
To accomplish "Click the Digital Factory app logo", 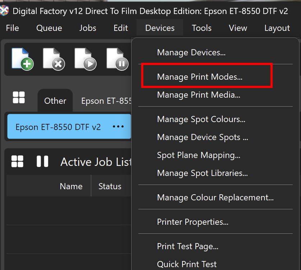I will pos(4,10).
